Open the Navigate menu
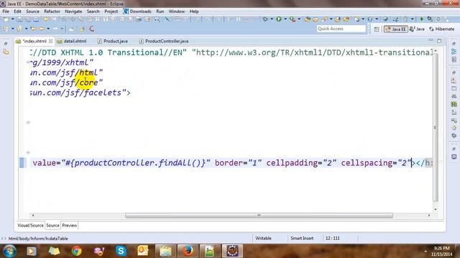 (73, 11)
